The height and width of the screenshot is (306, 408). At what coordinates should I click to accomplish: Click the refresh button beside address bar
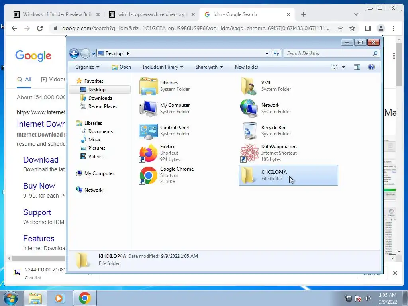pos(276,54)
